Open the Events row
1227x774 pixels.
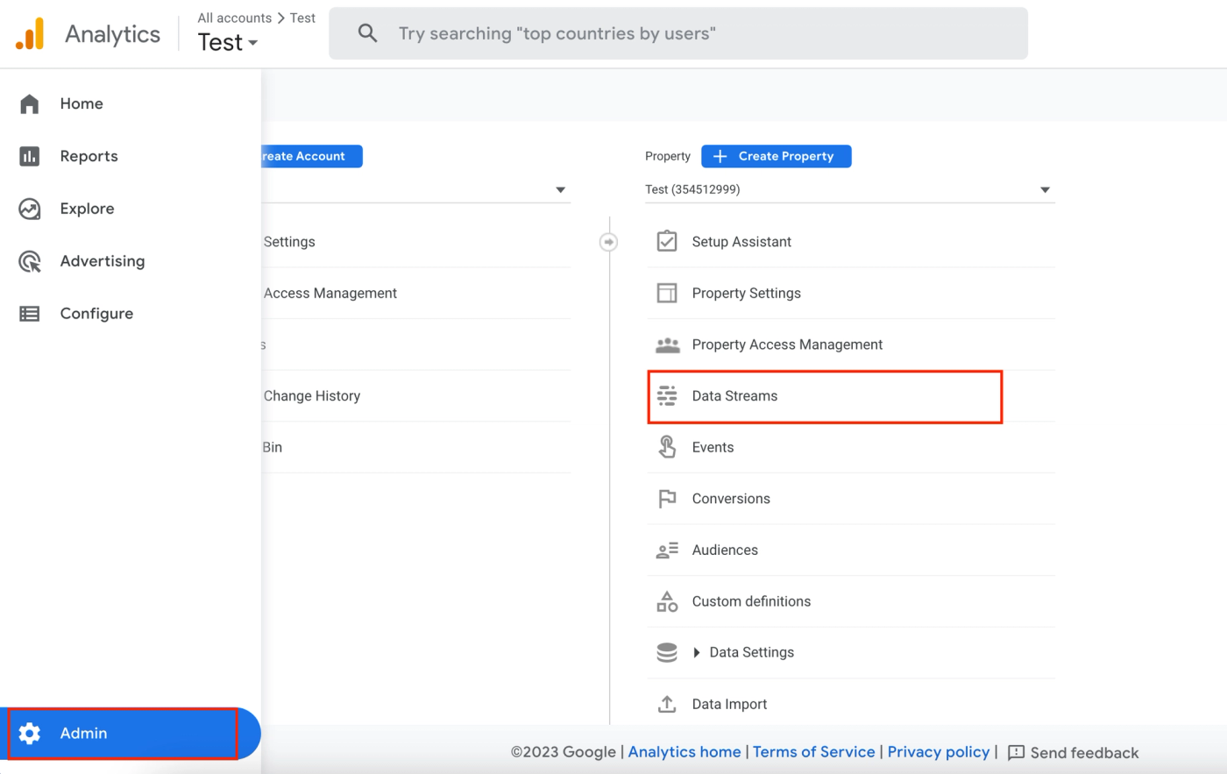(x=850, y=447)
